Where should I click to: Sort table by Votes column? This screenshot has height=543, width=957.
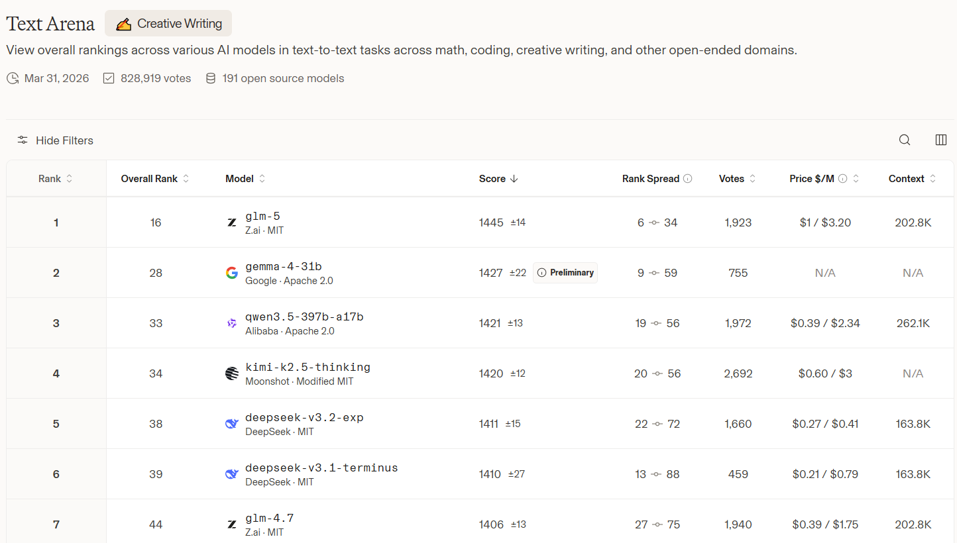(738, 179)
